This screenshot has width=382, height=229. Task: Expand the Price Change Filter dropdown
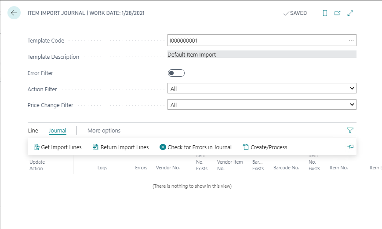pos(262,105)
